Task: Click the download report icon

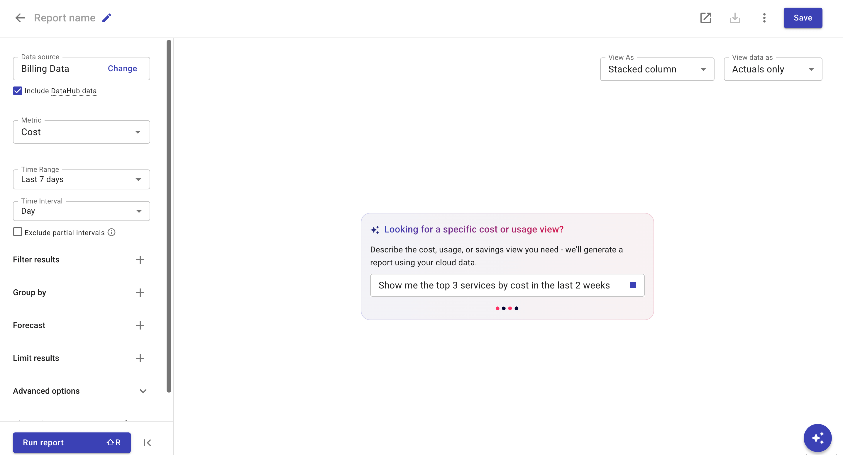Action: (735, 18)
